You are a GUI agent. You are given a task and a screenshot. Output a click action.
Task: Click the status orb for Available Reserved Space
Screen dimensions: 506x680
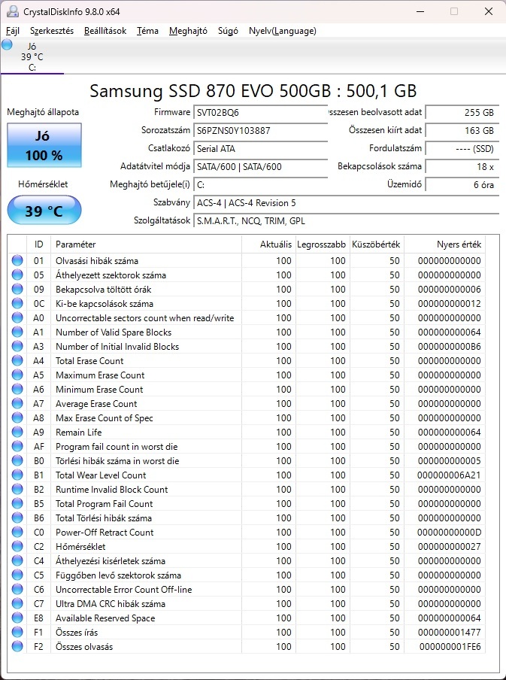(x=17, y=618)
